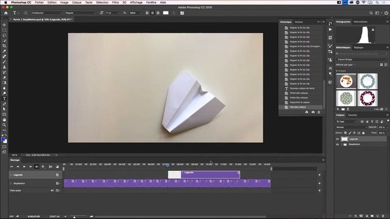This screenshot has width=390, height=219.
Task: Expand the Legende track in timeline
Action: [11, 175]
